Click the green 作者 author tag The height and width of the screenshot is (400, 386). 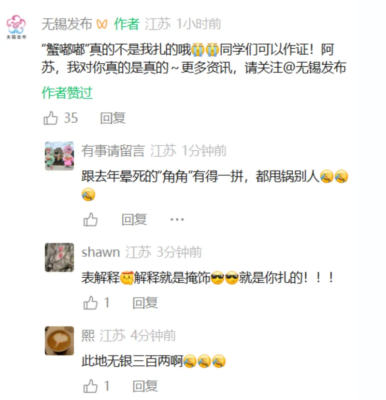coord(127,24)
